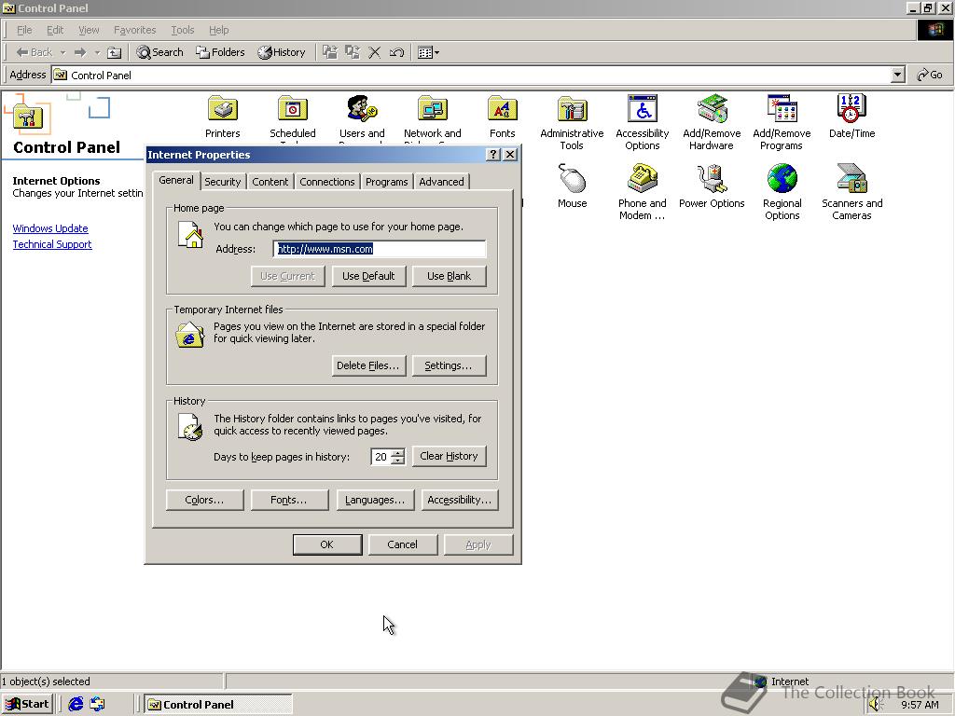Decrease days to keep history spinner
The height and width of the screenshot is (716, 955).
coord(397,461)
